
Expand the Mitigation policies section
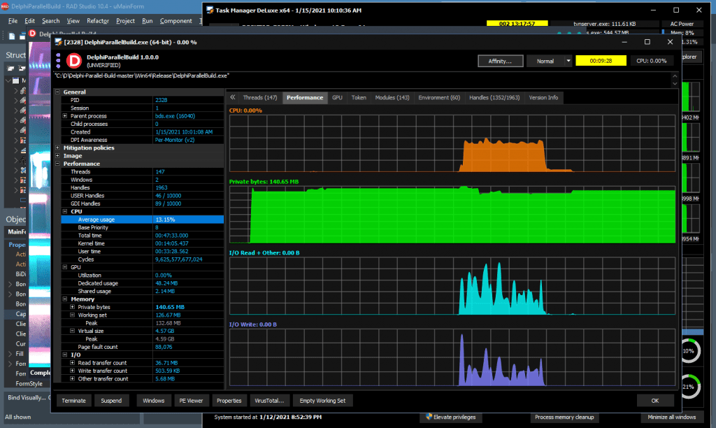57,148
